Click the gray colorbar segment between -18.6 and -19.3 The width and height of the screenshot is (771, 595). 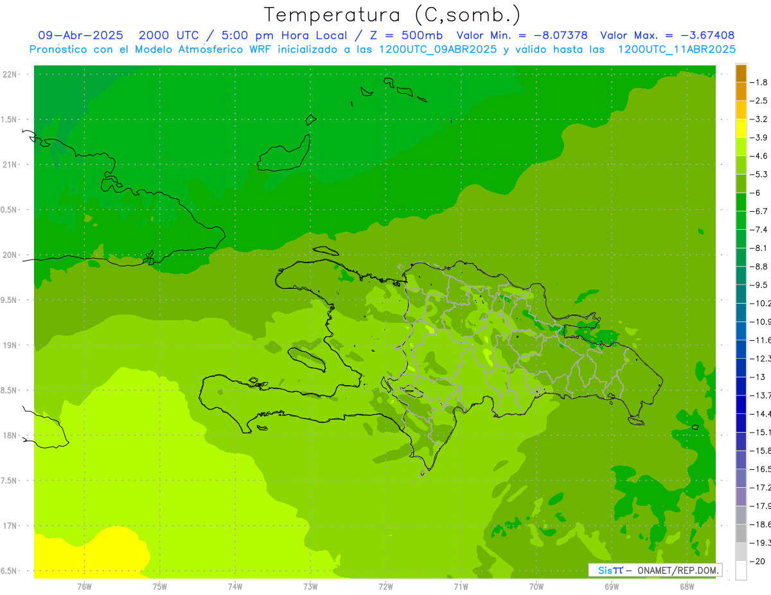(741, 533)
